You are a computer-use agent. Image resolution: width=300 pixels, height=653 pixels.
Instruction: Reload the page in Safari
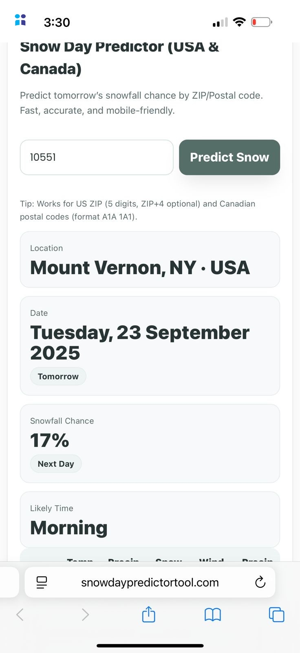tap(260, 582)
